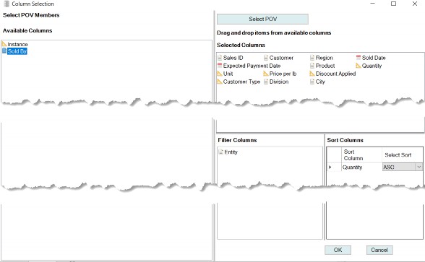Image resolution: width=425 pixels, height=262 pixels.
Task: Click the Select Sort header
Action: tap(402, 154)
